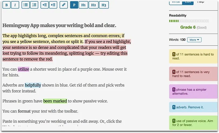Click the indent icon
The height and width of the screenshot is (133, 219).
point(53,5)
